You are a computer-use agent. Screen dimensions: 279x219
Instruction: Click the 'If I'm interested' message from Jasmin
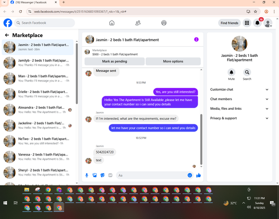136,119
